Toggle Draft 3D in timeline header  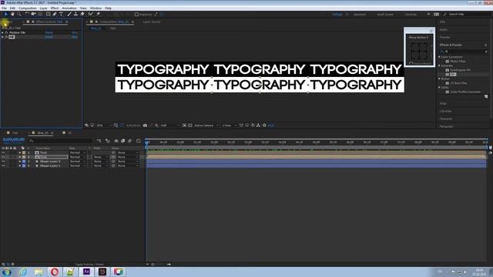tap(108, 141)
